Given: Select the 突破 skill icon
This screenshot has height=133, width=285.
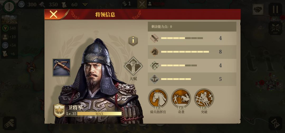Looking at the screenshot, I should click(x=204, y=98).
